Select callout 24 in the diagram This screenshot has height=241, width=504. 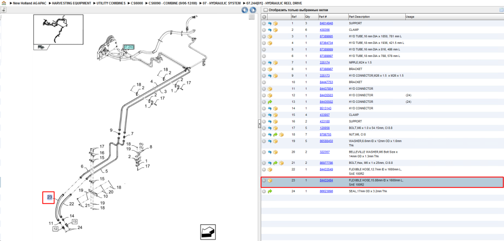[x=80, y=228]
